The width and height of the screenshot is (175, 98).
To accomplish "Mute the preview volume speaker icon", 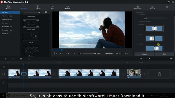I will tap(80, 54).
